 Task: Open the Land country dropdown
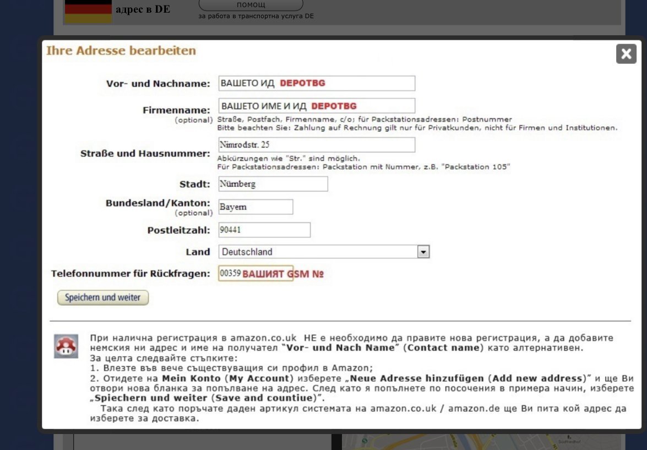pos(423,252)
